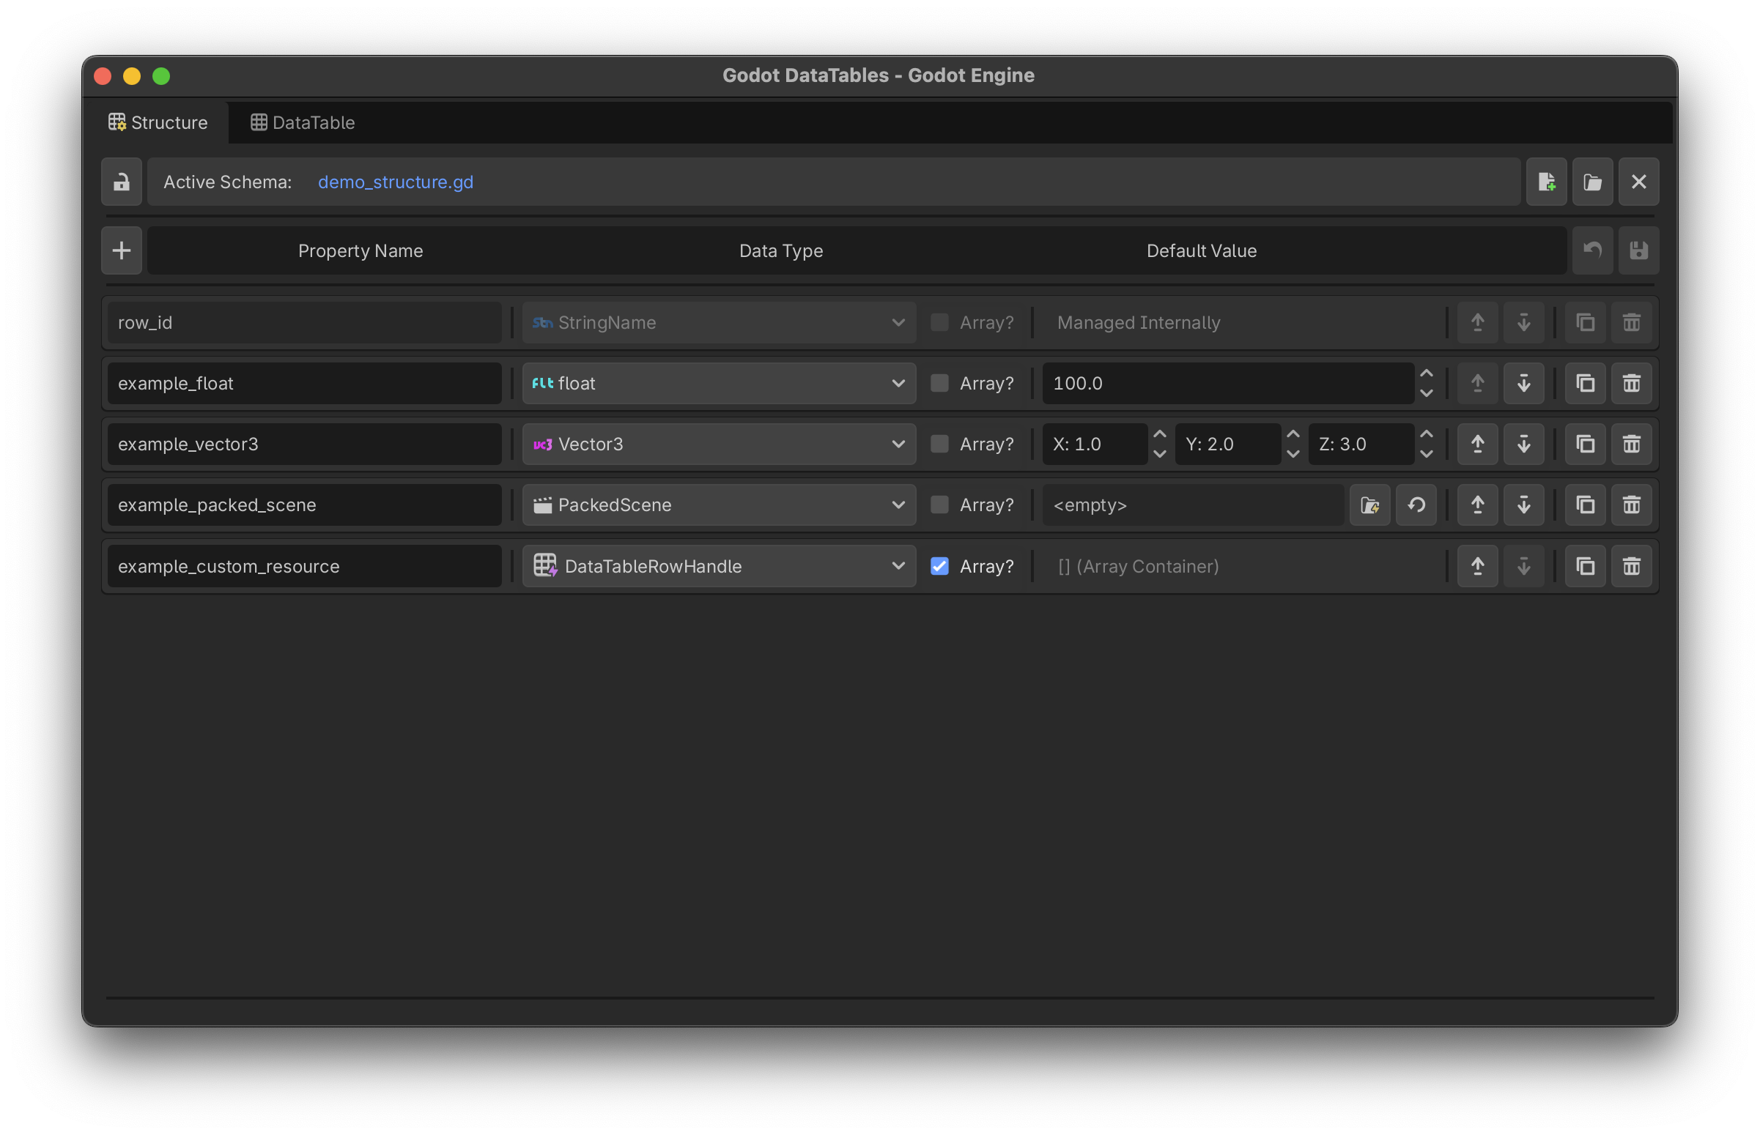Select the Structure tab
1760x1135 pixels.
(158, 122)
